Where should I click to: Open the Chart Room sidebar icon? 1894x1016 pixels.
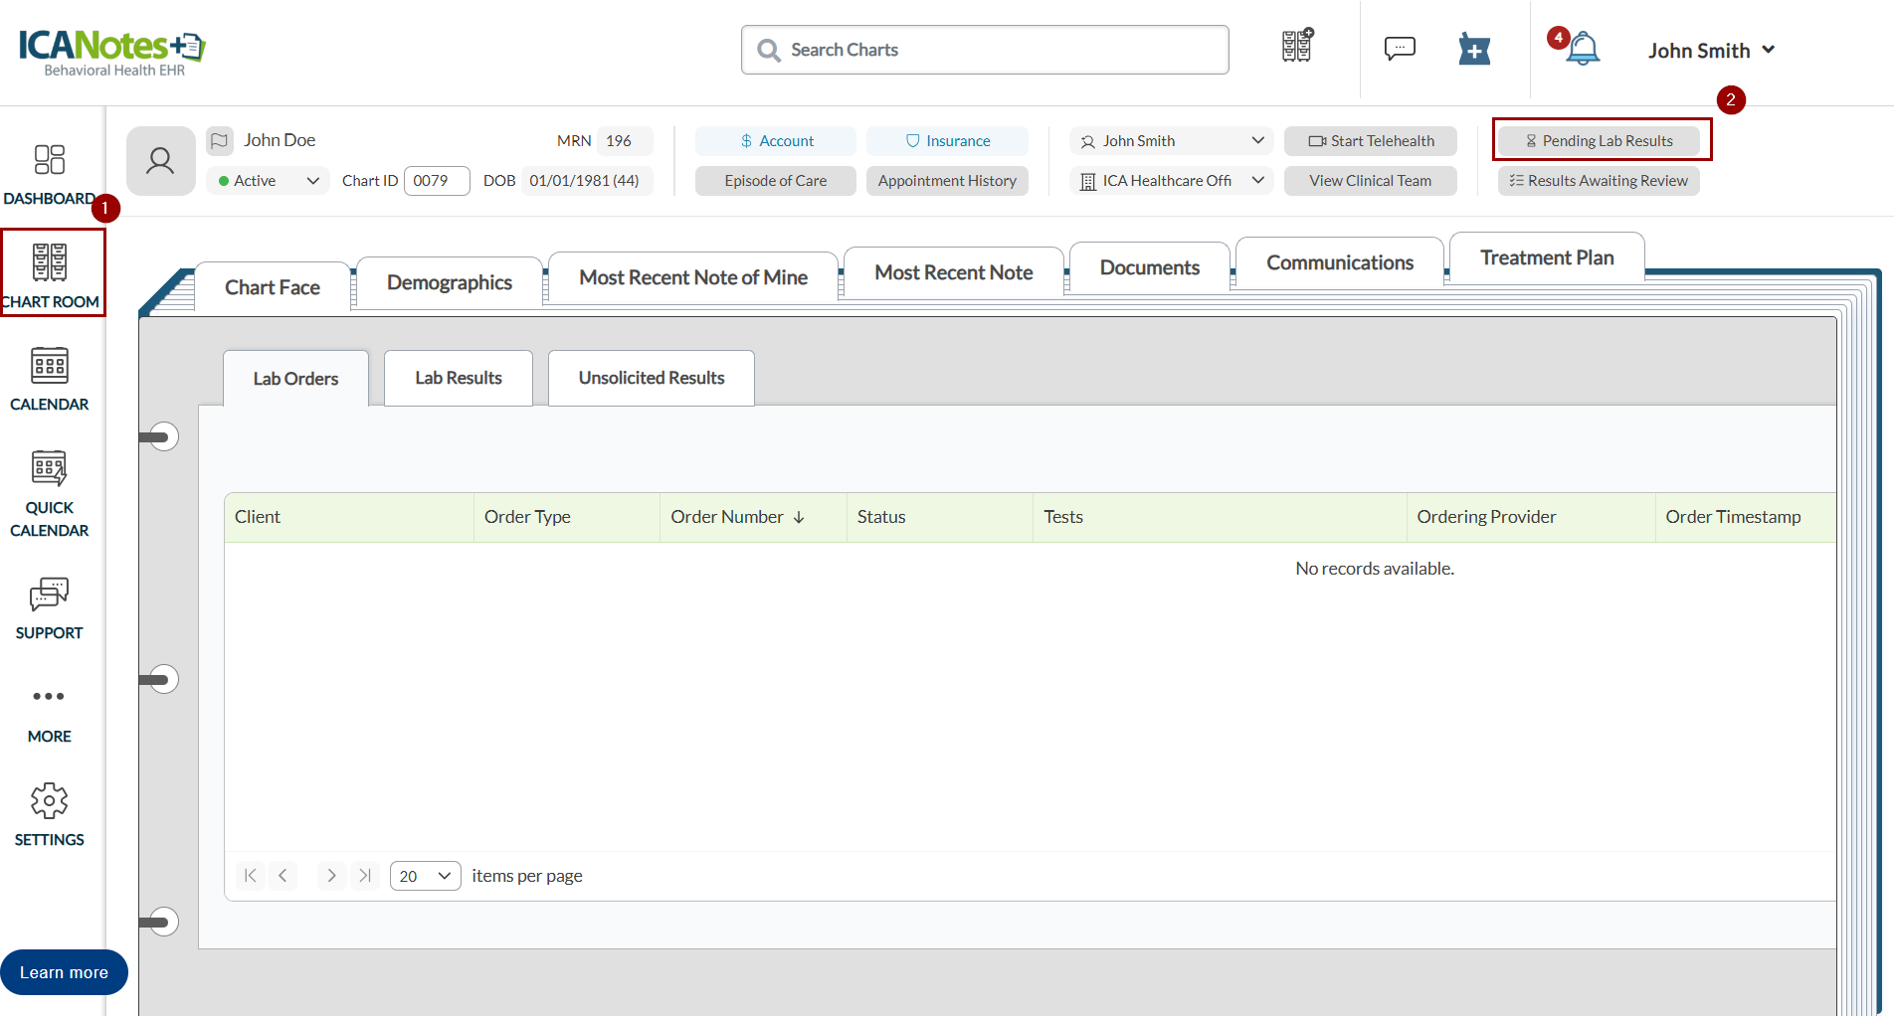(50, 262)
